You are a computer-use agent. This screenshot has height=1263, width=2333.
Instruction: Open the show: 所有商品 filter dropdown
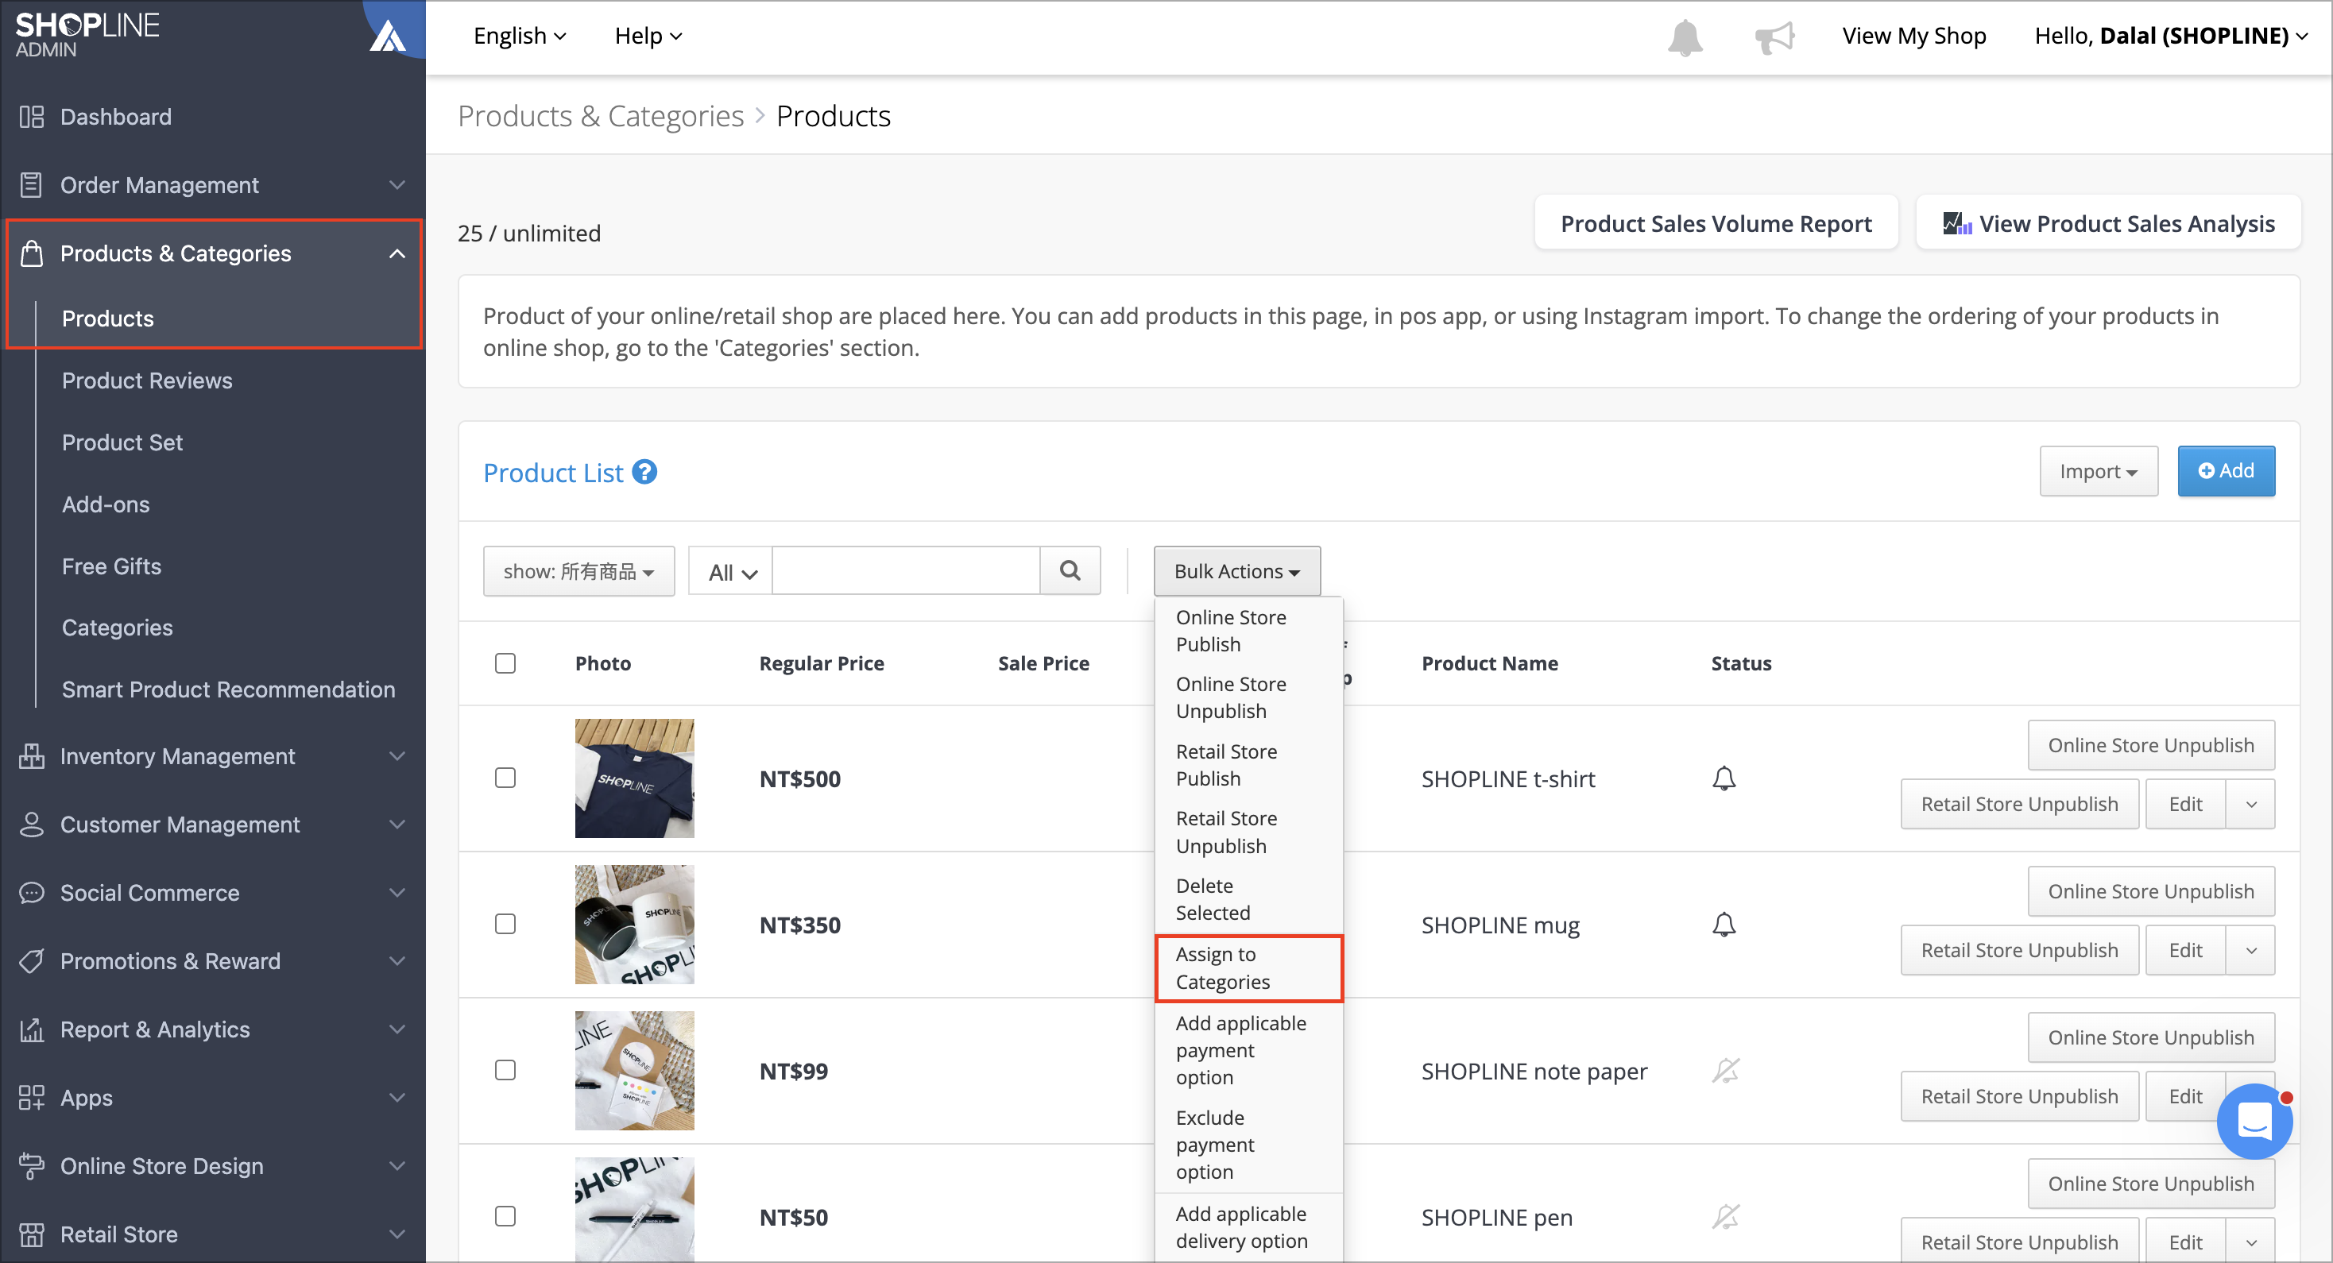[x=578, y=571]
